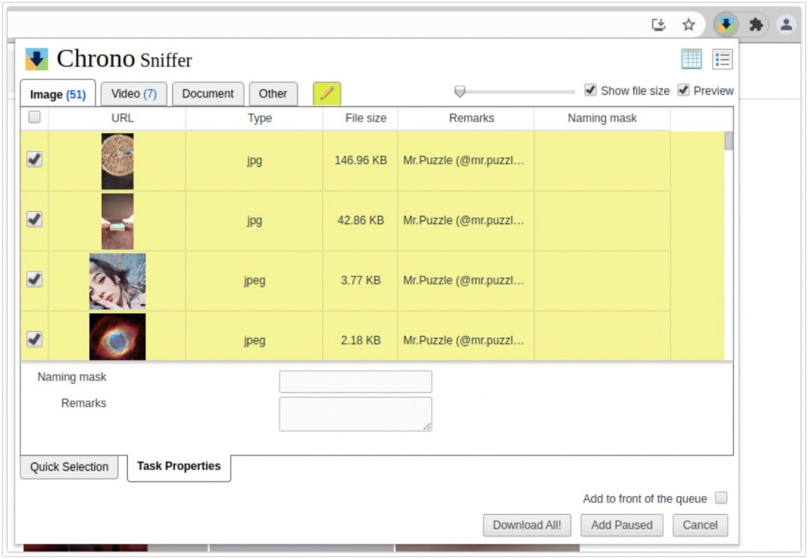This screenshot has width=808, height=559.
Task: Select the Task Properties tab
Action: point(179,467)
